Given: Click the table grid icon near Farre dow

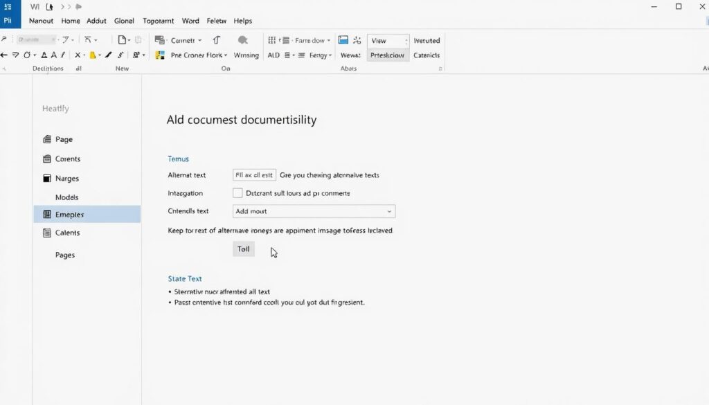Looking at the screenshot, I should pos(272,40).
